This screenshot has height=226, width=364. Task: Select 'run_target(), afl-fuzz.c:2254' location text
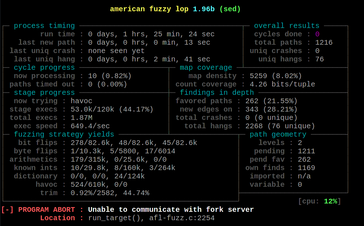(151, 218)
